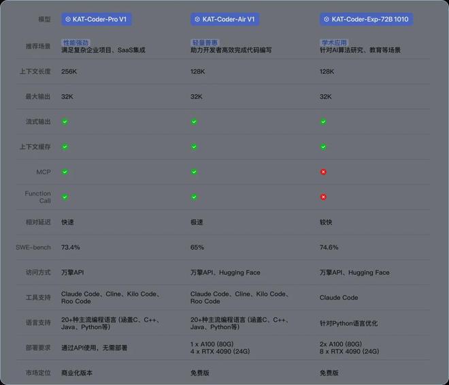Click the 针对Python语言优化 cell
The image size is (449, 385).
[348, 323]
